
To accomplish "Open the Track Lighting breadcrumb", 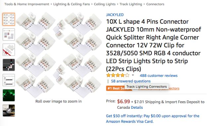I will tap(131, 4).
